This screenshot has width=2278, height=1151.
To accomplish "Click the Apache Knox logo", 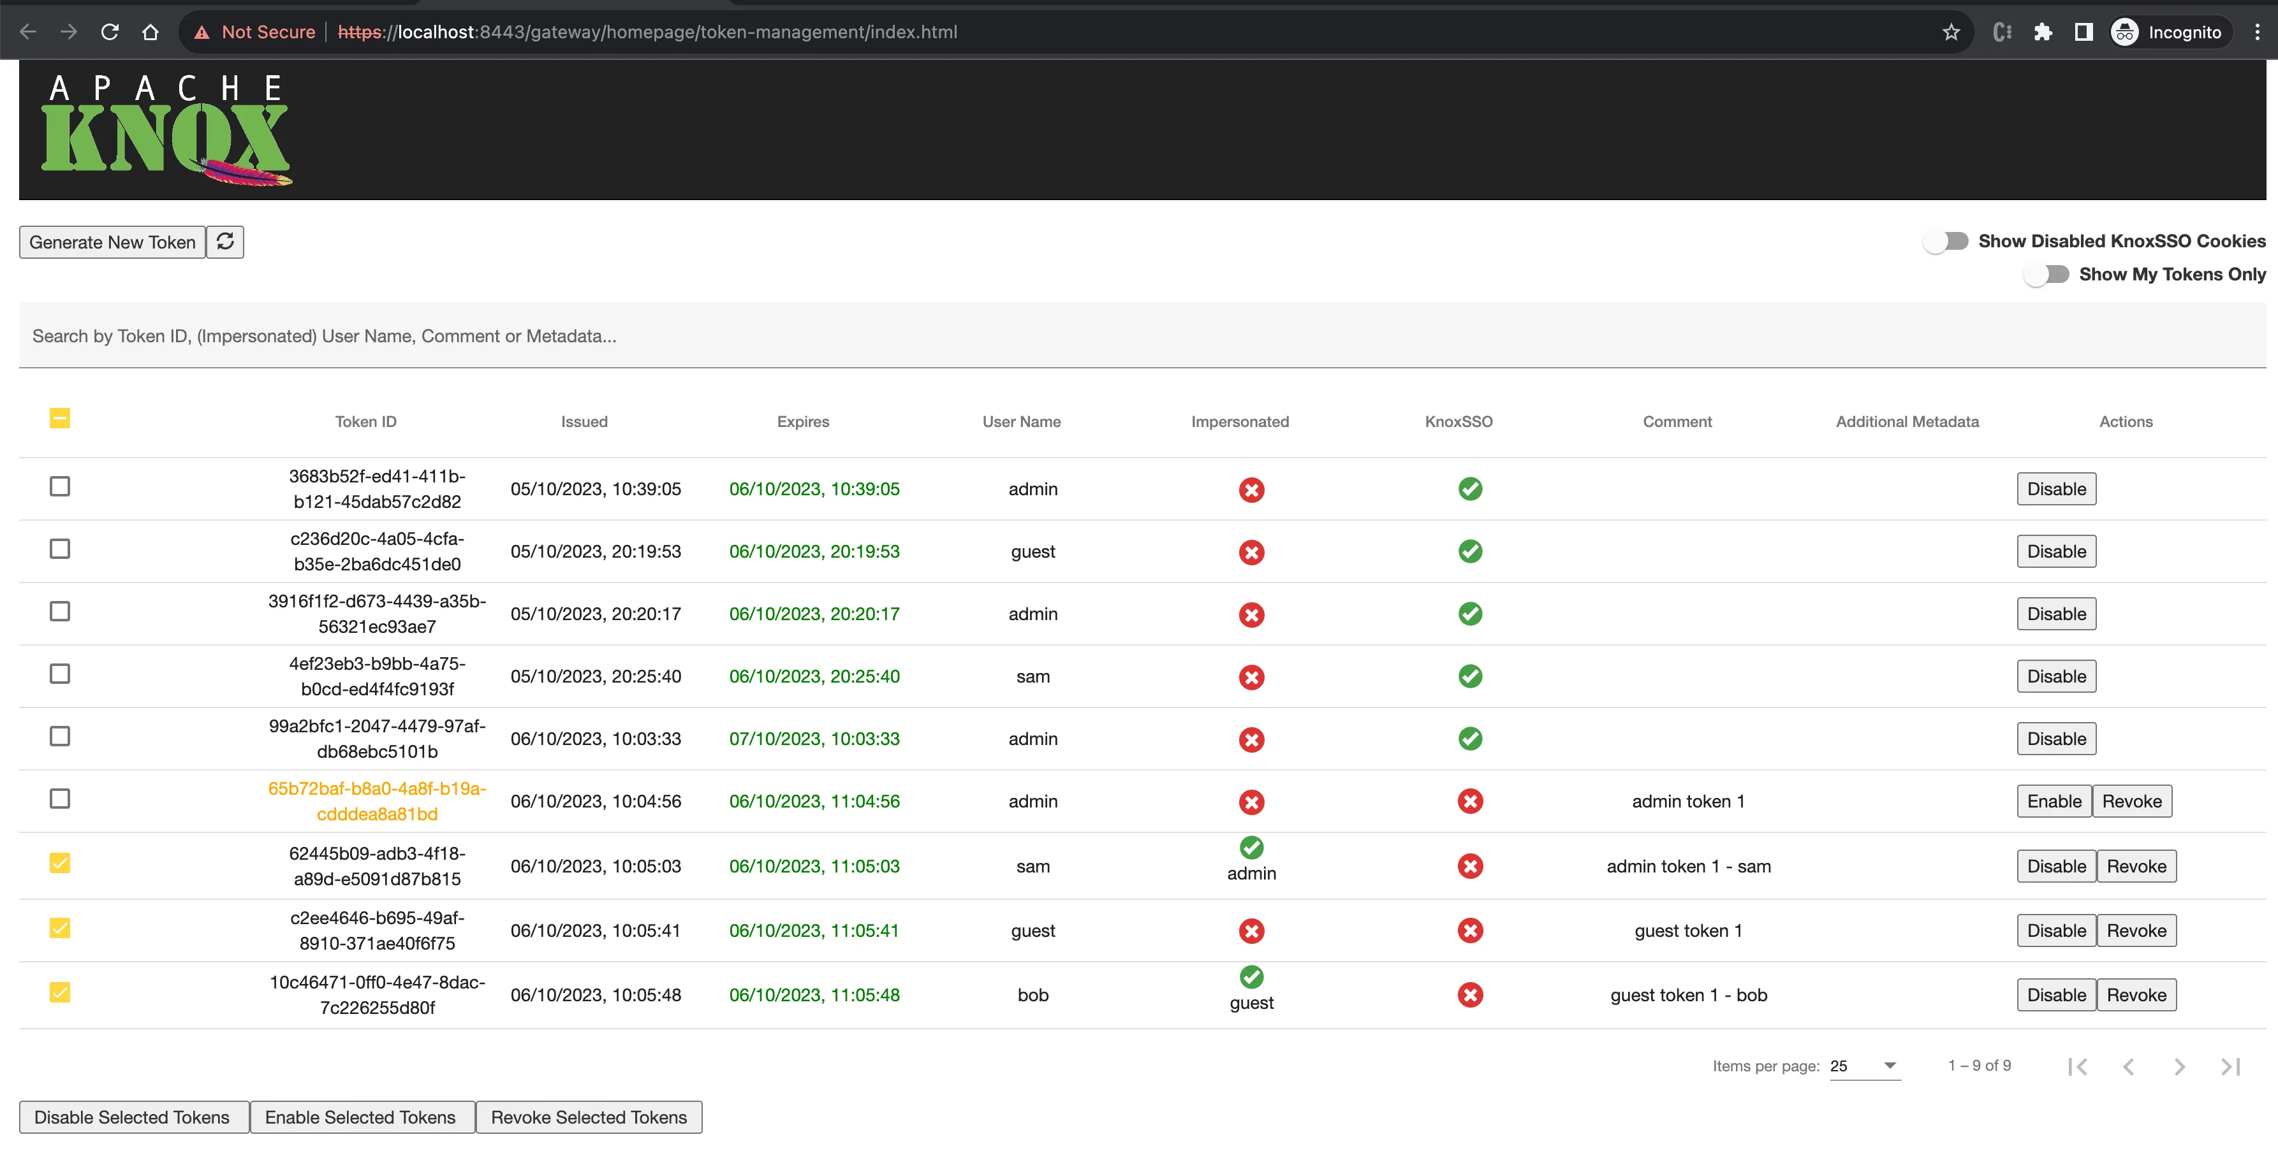I will tap(166, 130).
